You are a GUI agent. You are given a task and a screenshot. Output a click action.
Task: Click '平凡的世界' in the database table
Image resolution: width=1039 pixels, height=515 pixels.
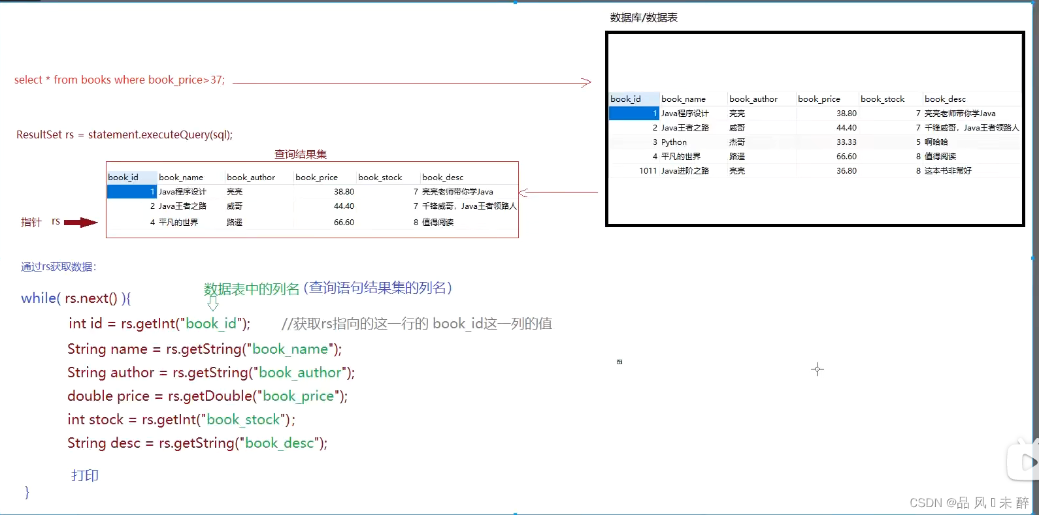[680, 157]
